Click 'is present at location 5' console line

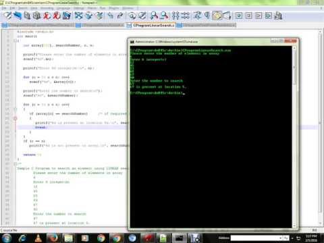(158, 87)
